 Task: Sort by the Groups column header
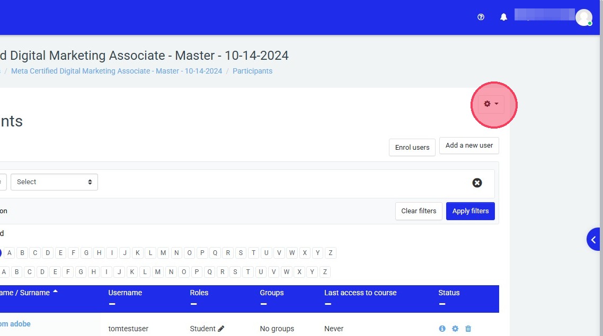pyautogui.click(x=271, y=293)
